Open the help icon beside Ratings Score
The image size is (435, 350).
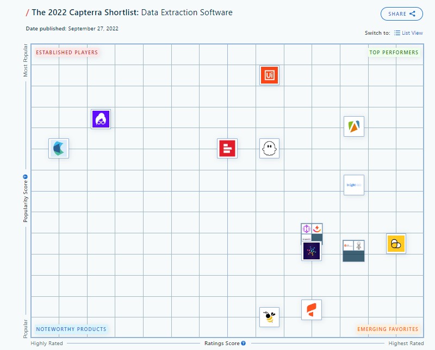click(x=243, y=343)
